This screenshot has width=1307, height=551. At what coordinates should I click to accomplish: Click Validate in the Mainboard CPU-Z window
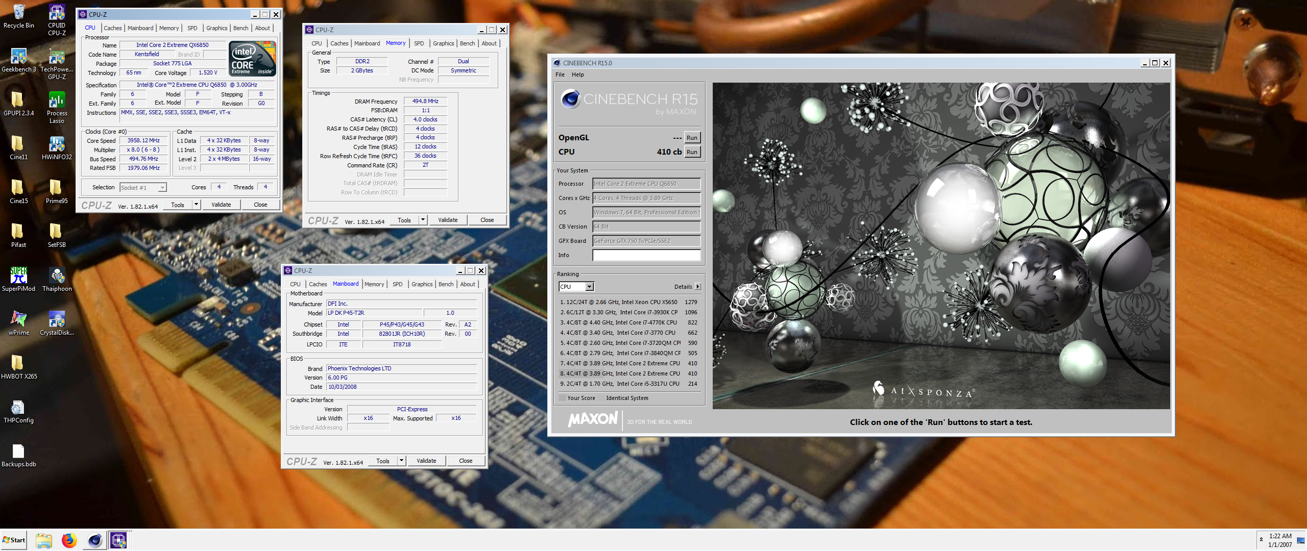(x=426, y=461)
